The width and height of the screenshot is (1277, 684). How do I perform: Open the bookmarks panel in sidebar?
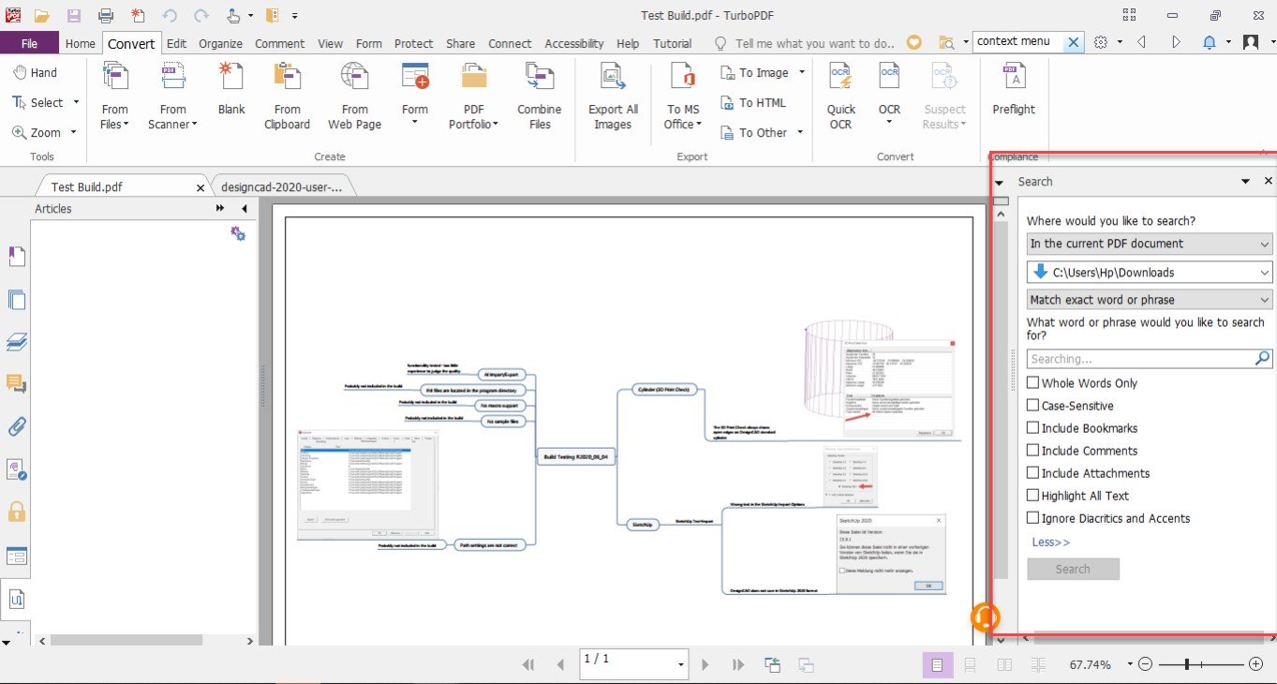(x=16, y=257)
